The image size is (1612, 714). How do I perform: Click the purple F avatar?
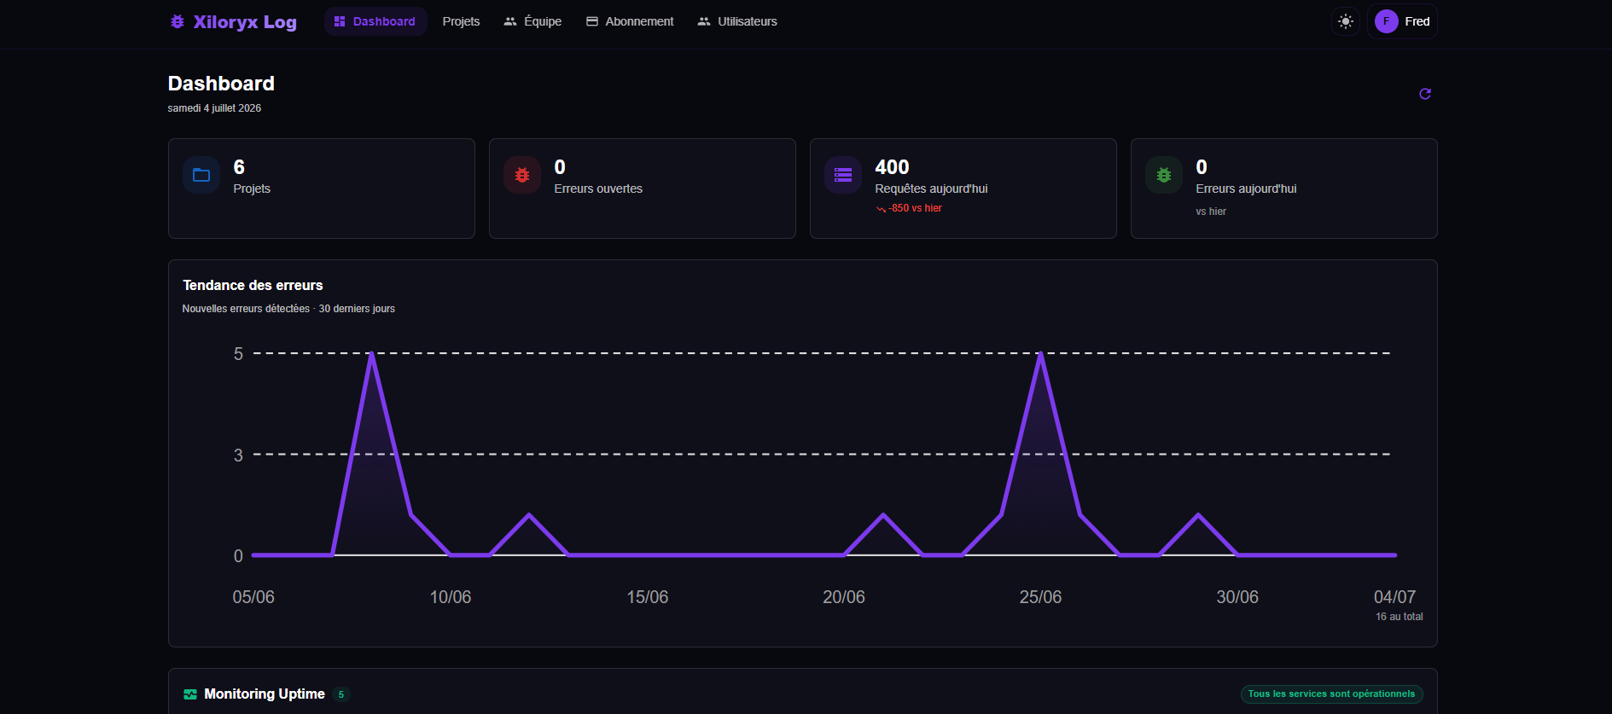[x=1386, y=21]
